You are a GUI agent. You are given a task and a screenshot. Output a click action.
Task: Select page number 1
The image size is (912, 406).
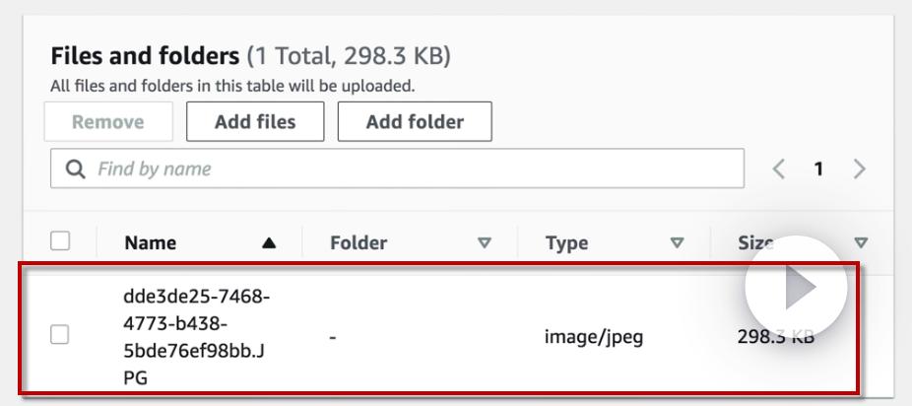(816, 169)
